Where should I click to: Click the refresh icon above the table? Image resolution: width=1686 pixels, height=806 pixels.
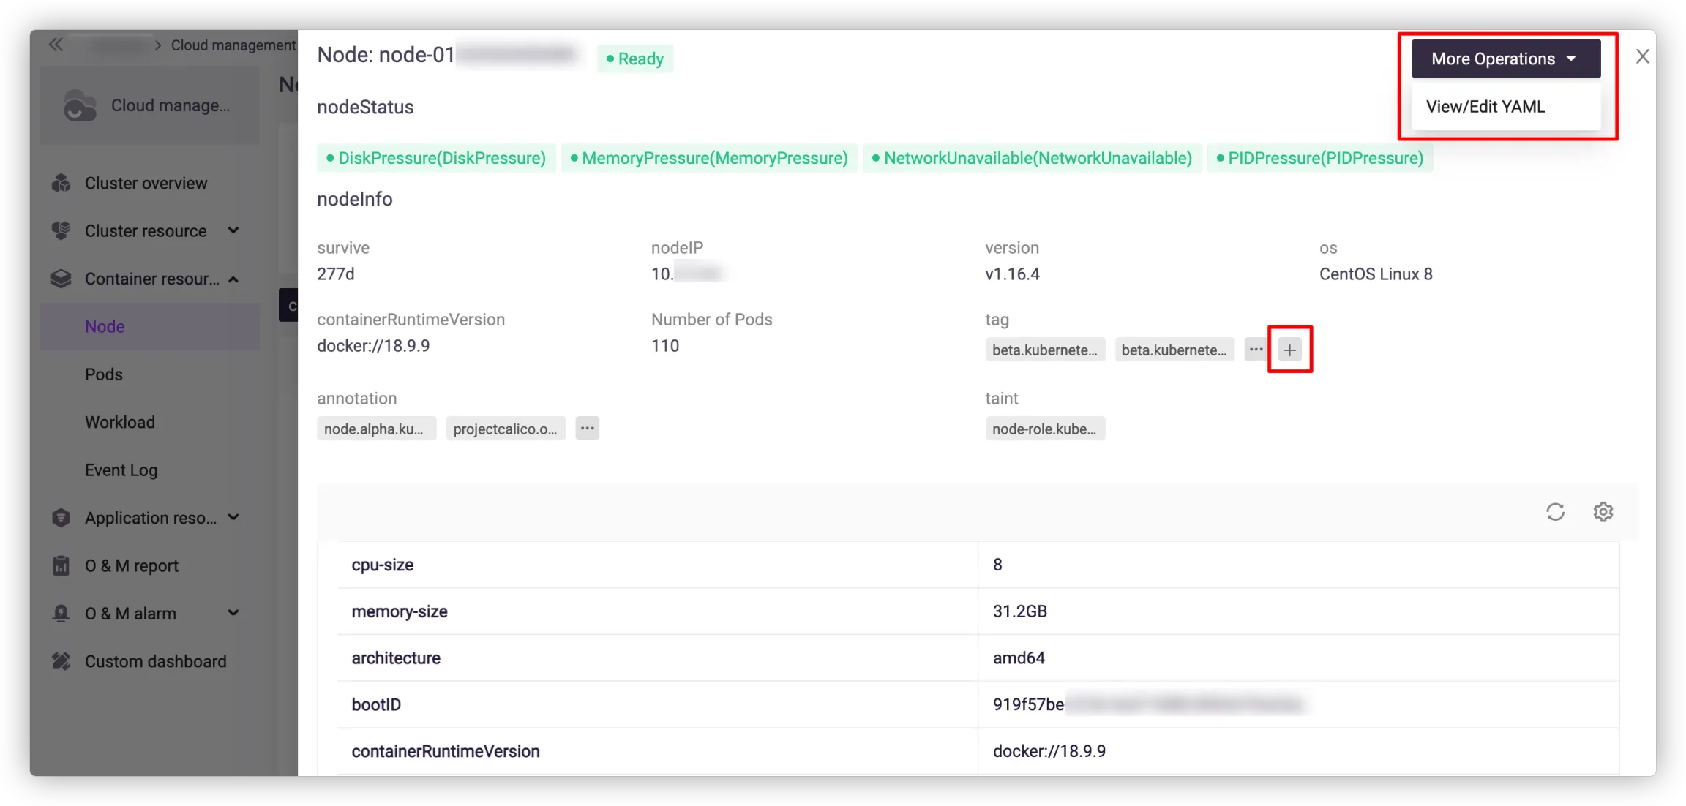tap(1555, 512)
